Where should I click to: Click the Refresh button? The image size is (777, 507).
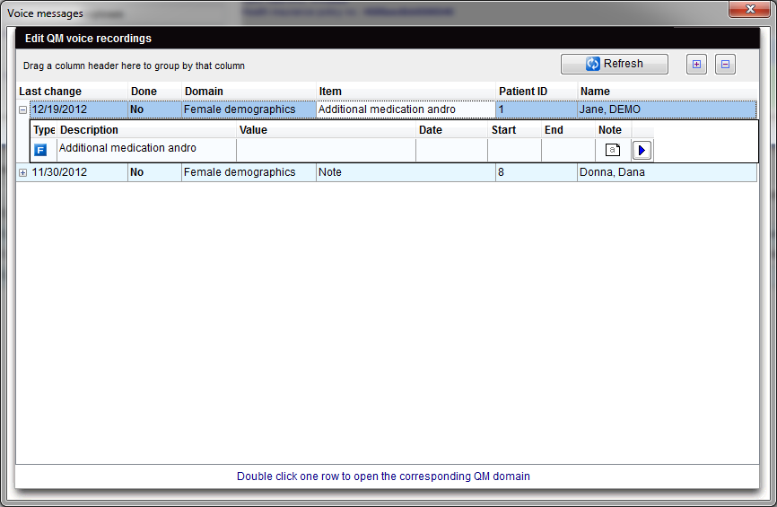(x=614, y=64)
